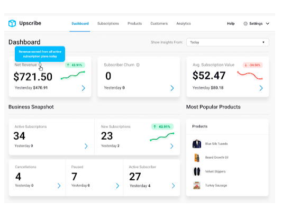
Task: Click the Products column header
Action: pyautogui.click(x=200, y=126)
